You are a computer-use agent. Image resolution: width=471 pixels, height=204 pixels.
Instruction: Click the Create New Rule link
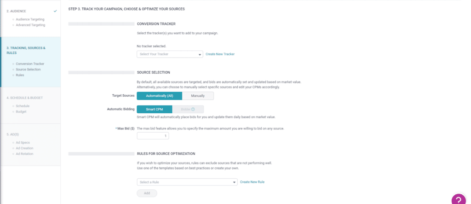pyautogui.click(x=252, y=182)
